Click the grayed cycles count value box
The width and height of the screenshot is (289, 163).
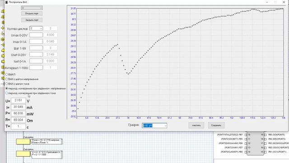point(50,29)
